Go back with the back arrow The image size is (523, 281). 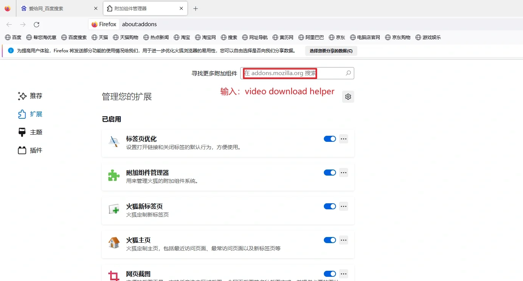[x=9, y=24]
